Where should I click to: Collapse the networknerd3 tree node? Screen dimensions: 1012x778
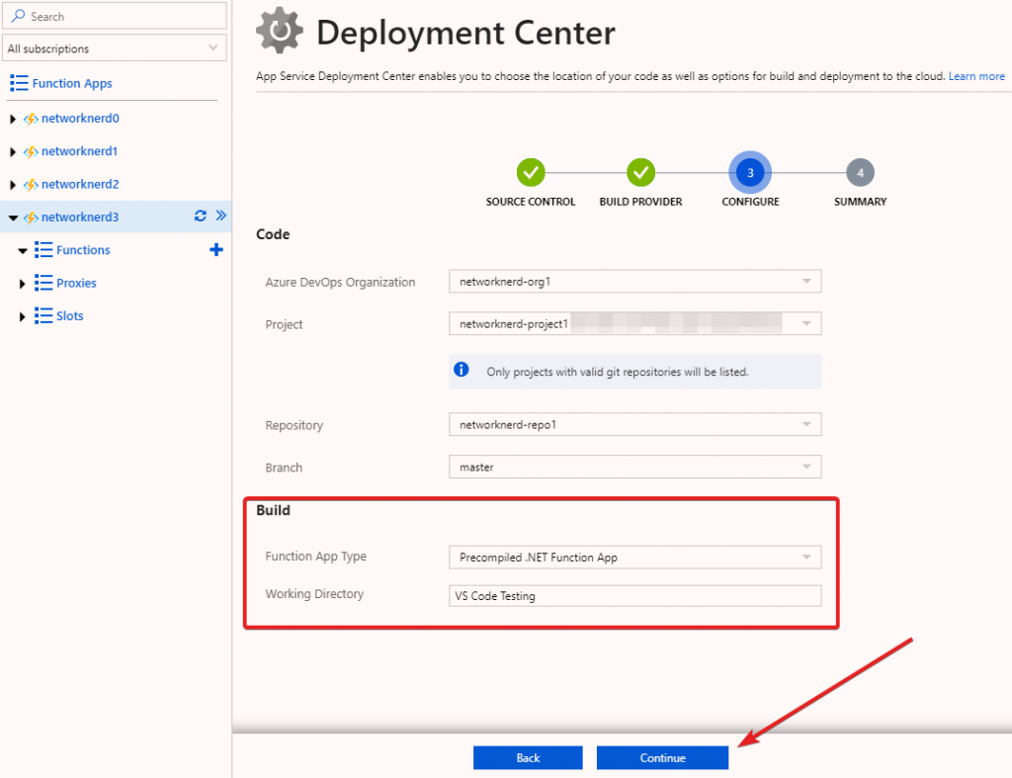pyautogui.click(x=12, y=217)
